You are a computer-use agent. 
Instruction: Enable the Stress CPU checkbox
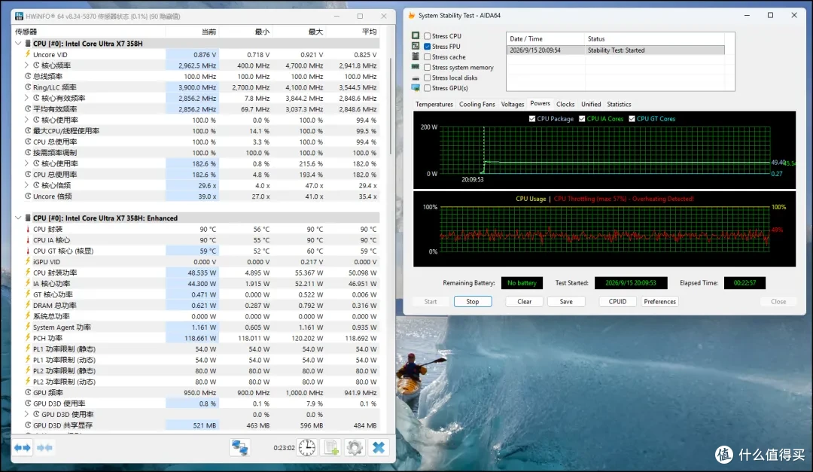pos(428,36)
